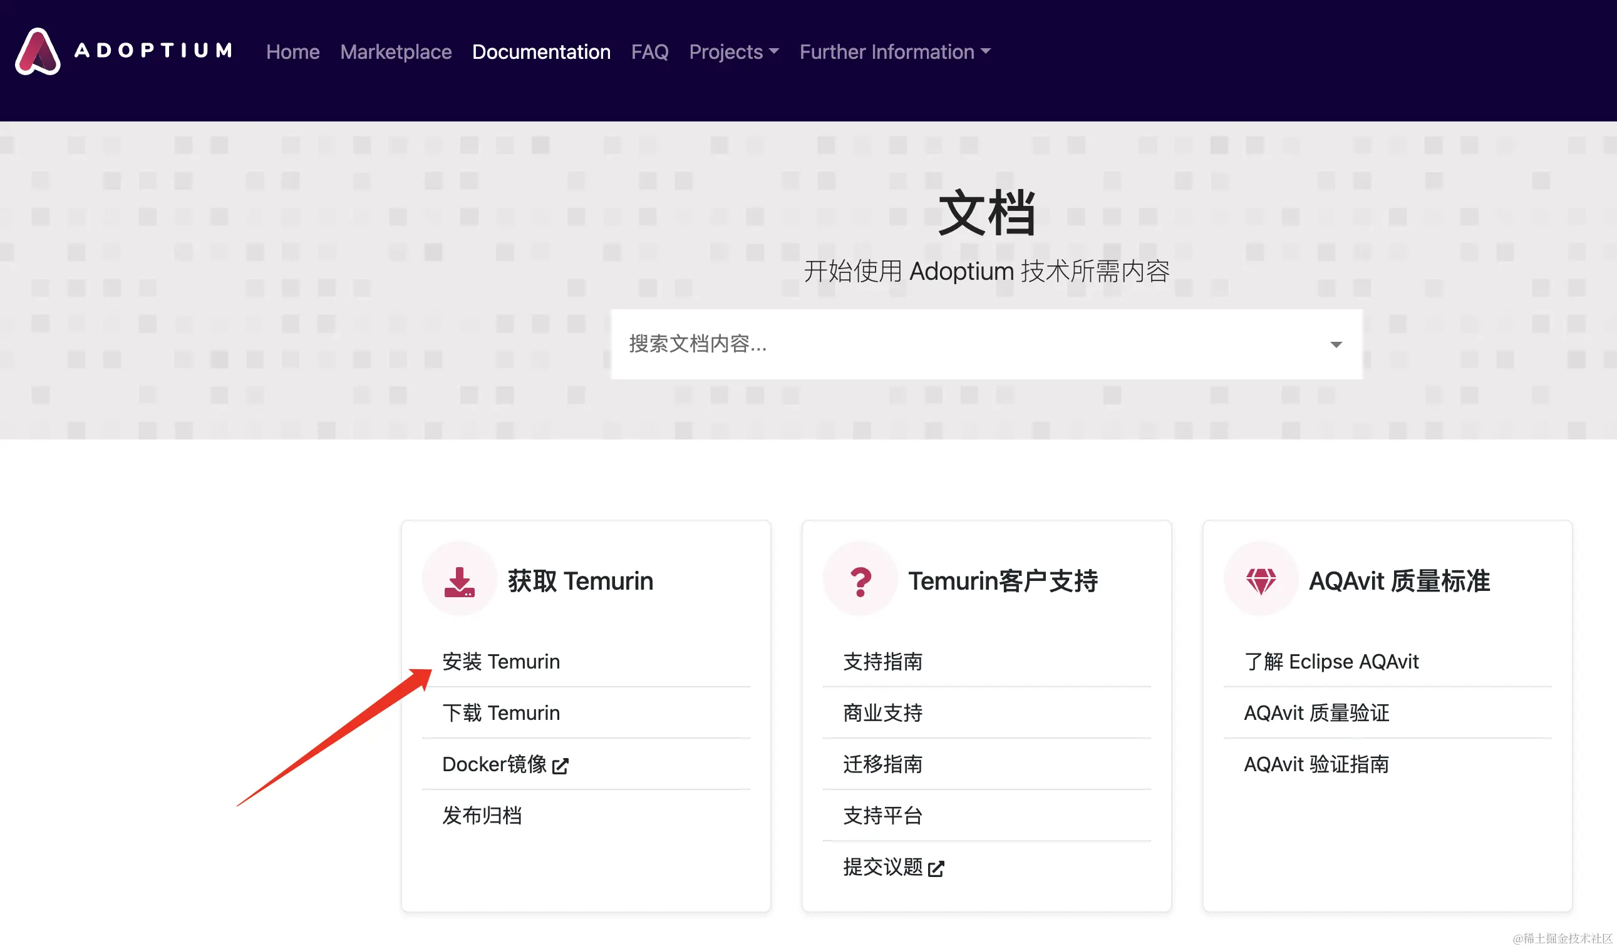Image resolution: width=1617 pixels, height=949 pixels.
Task: Click external link icon next to Docker镜像
Action: click(x=560, y=766)
